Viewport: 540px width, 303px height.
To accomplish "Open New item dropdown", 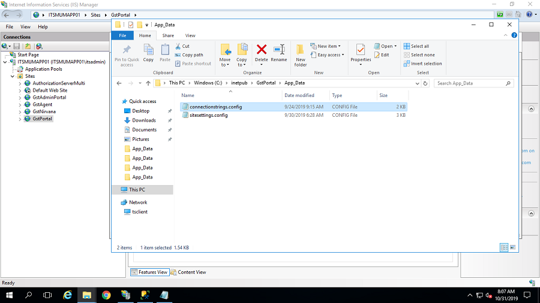I will [x=325, y=46].
